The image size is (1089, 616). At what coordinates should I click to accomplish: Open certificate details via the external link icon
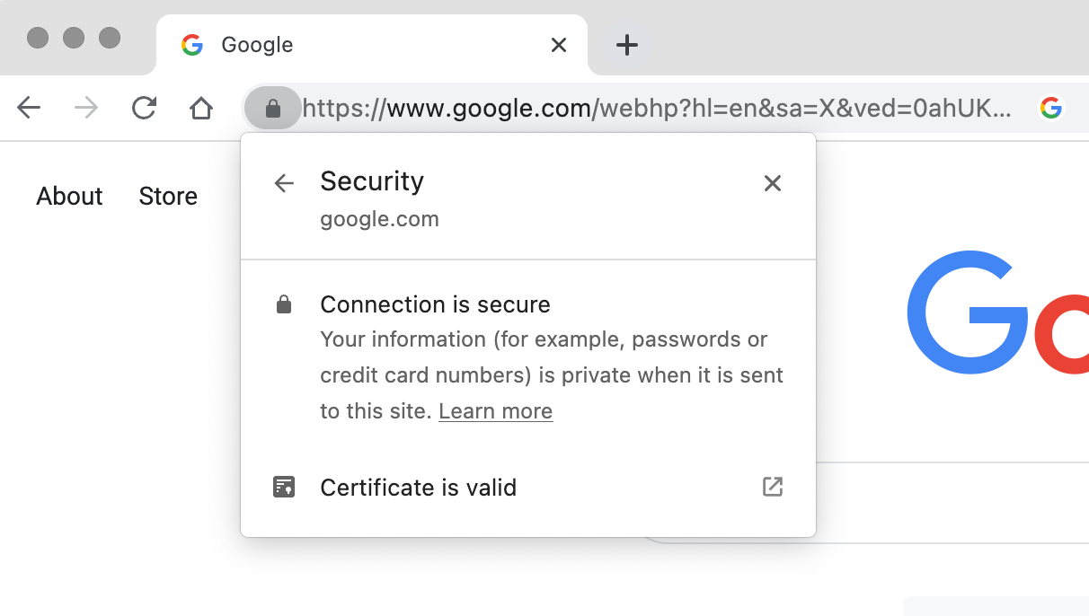(772, 487)
